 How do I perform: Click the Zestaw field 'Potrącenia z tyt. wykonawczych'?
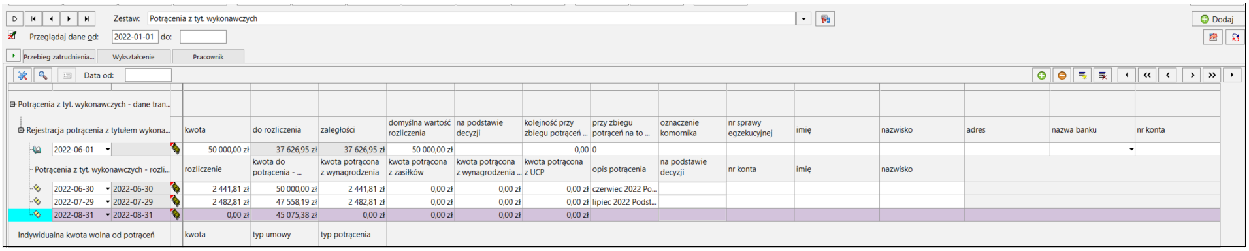(471, 19)
